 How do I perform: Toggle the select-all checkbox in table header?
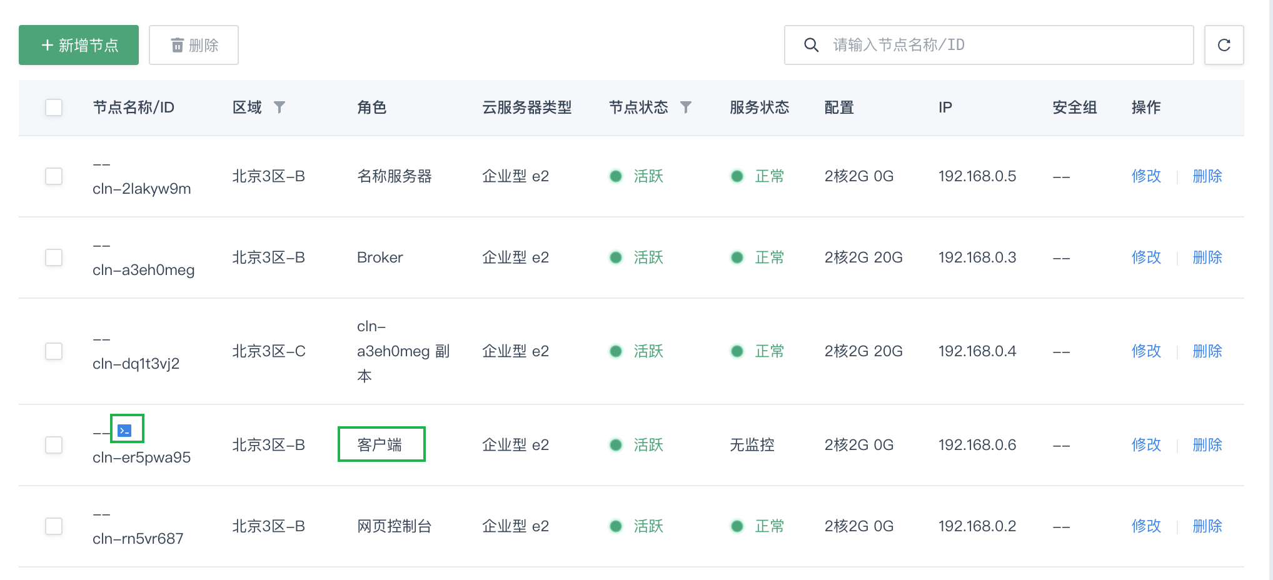pos(54,107)
